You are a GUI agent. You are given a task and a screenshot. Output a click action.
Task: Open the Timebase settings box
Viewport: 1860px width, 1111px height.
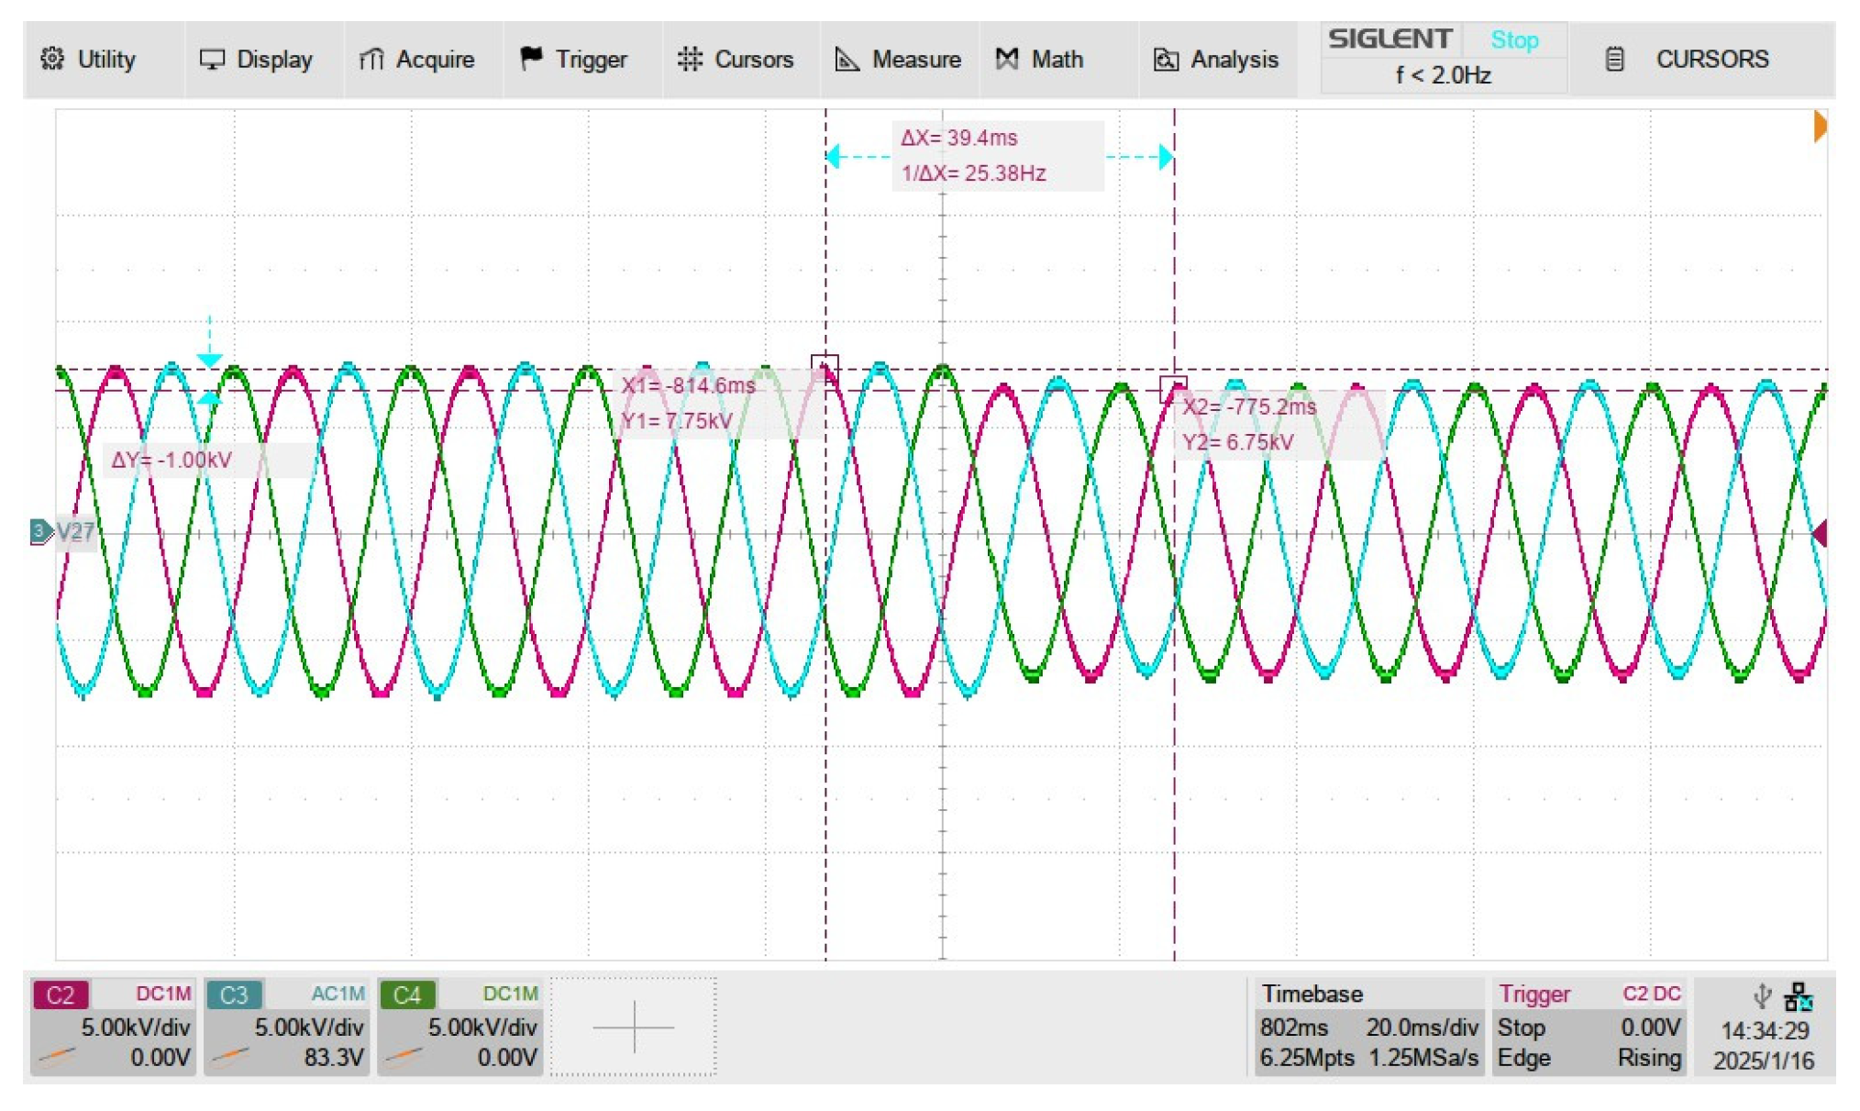coord(1367,1027)
